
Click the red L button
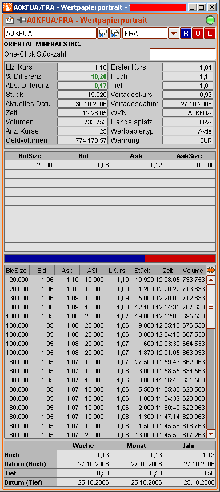pos(210,33)
